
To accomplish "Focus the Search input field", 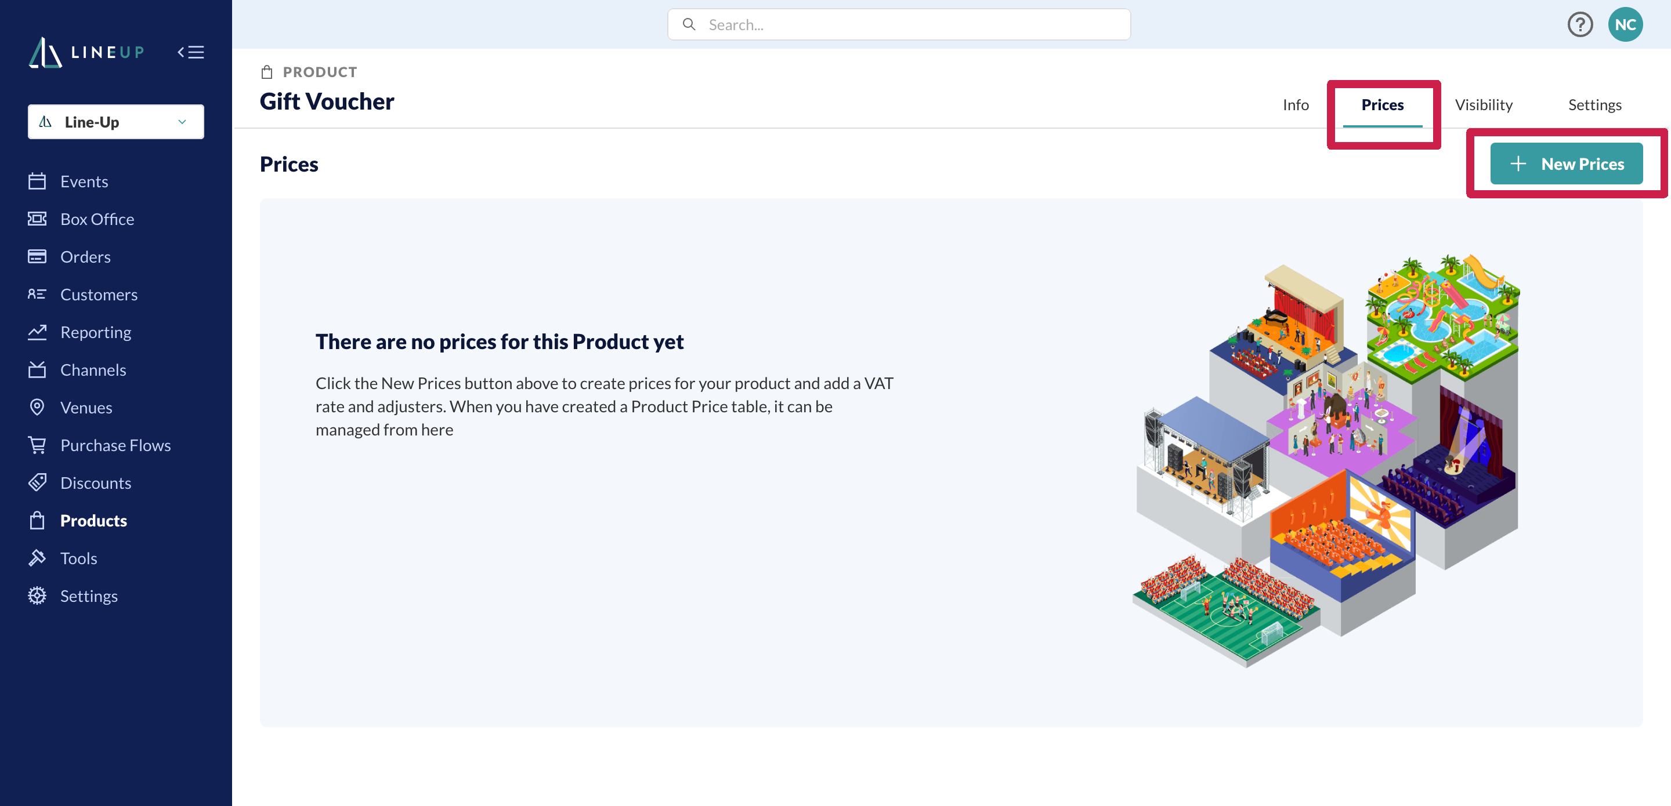I will pyautogui.click(x=898, y=24).
